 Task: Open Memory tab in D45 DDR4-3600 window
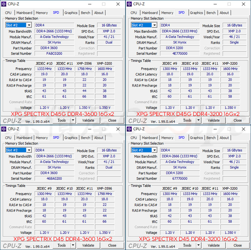[x=42, y=138]
